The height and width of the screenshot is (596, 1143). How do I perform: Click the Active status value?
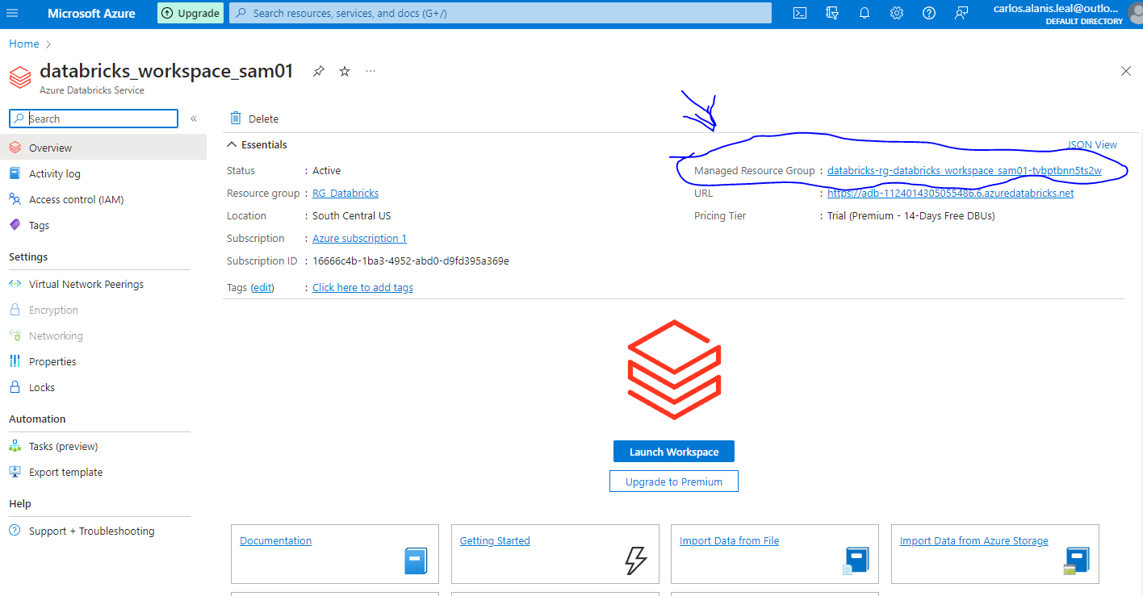[x=327, y=170]
